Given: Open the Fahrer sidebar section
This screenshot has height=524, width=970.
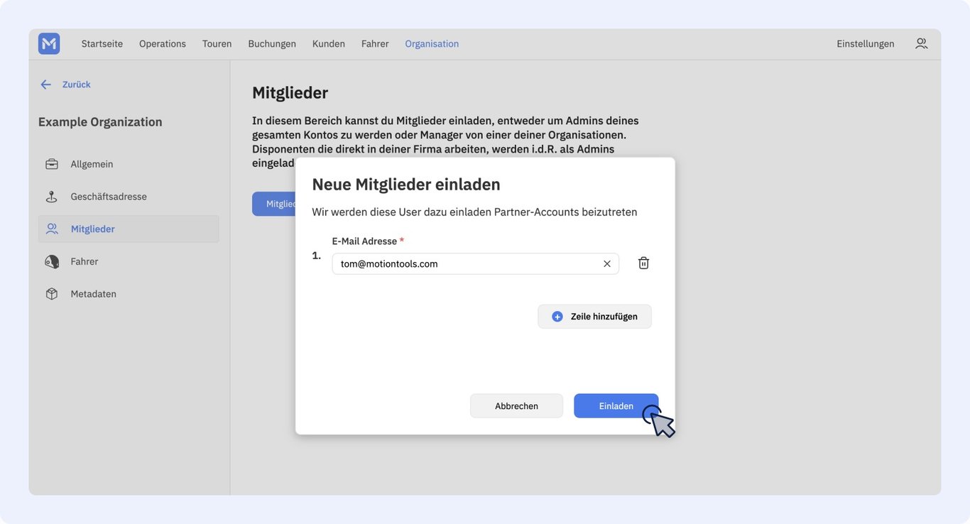Looking at the screenshot, I should (x=129, y=262).
